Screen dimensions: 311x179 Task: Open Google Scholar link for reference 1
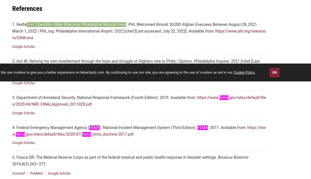point(24,47)
